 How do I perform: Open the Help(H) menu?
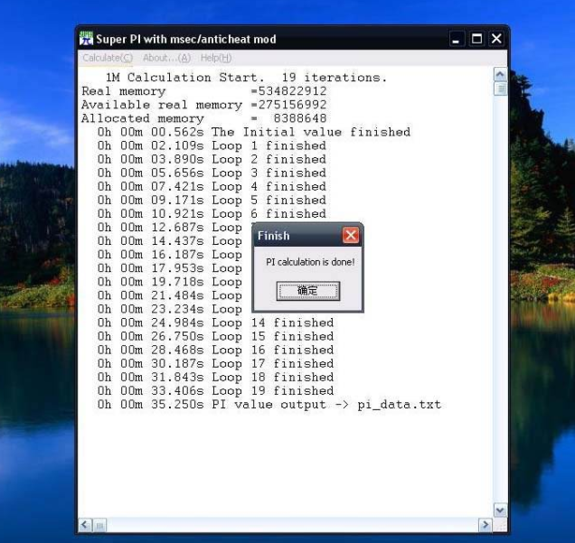(216, 58)
